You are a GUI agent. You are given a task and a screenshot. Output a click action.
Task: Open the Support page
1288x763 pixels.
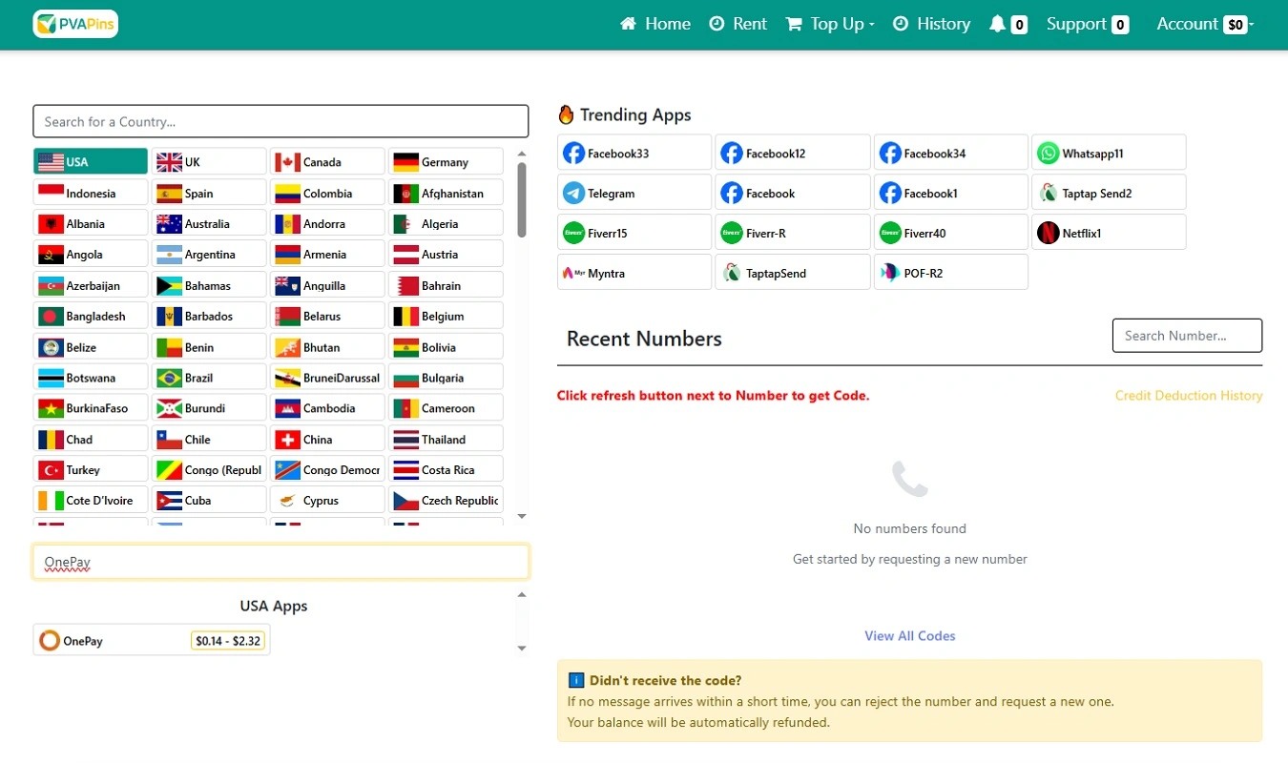click(x=1088, y=24)
